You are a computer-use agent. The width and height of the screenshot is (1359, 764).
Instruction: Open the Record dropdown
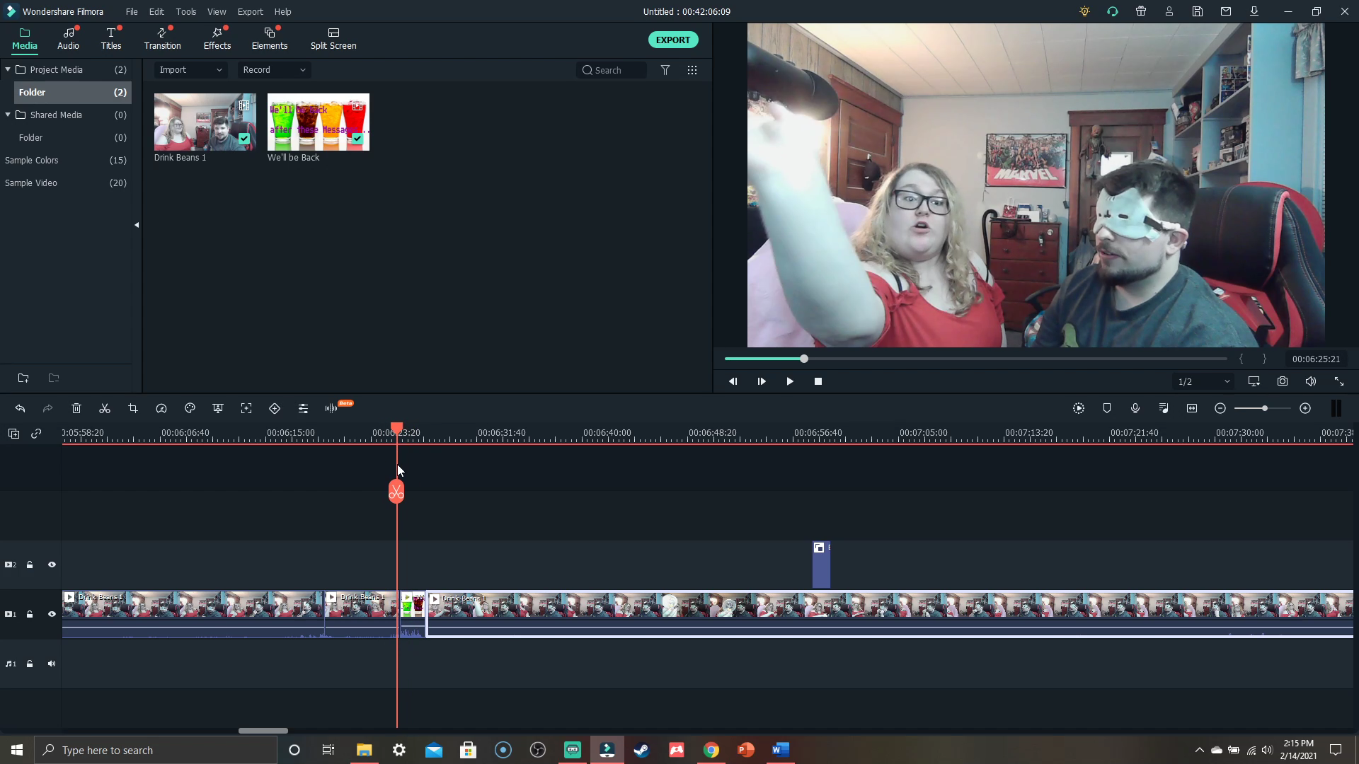(274, 70)
